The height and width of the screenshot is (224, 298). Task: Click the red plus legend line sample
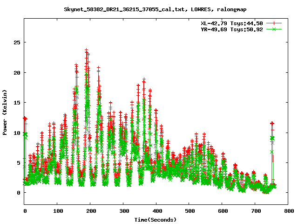point(274,23)
